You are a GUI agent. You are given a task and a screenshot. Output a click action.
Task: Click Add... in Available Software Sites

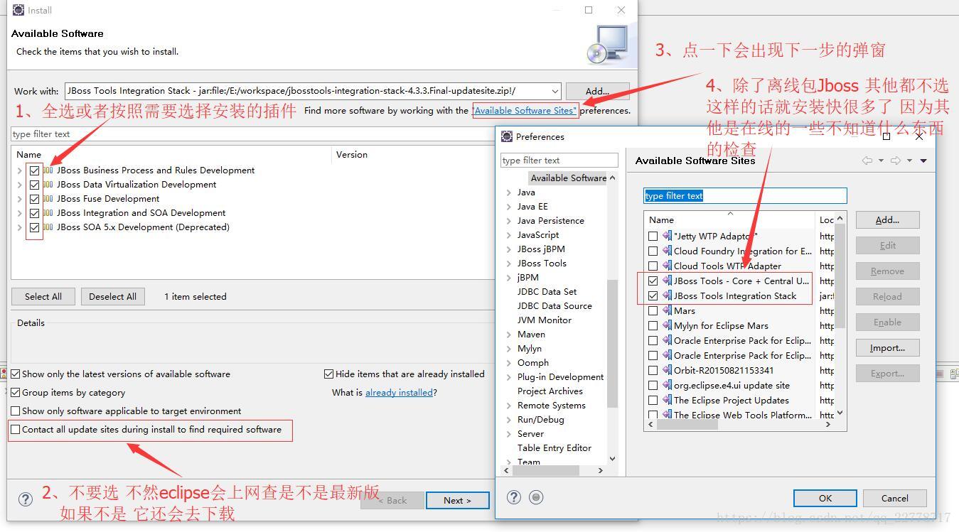pyautogui.click(x=887, y=219)
